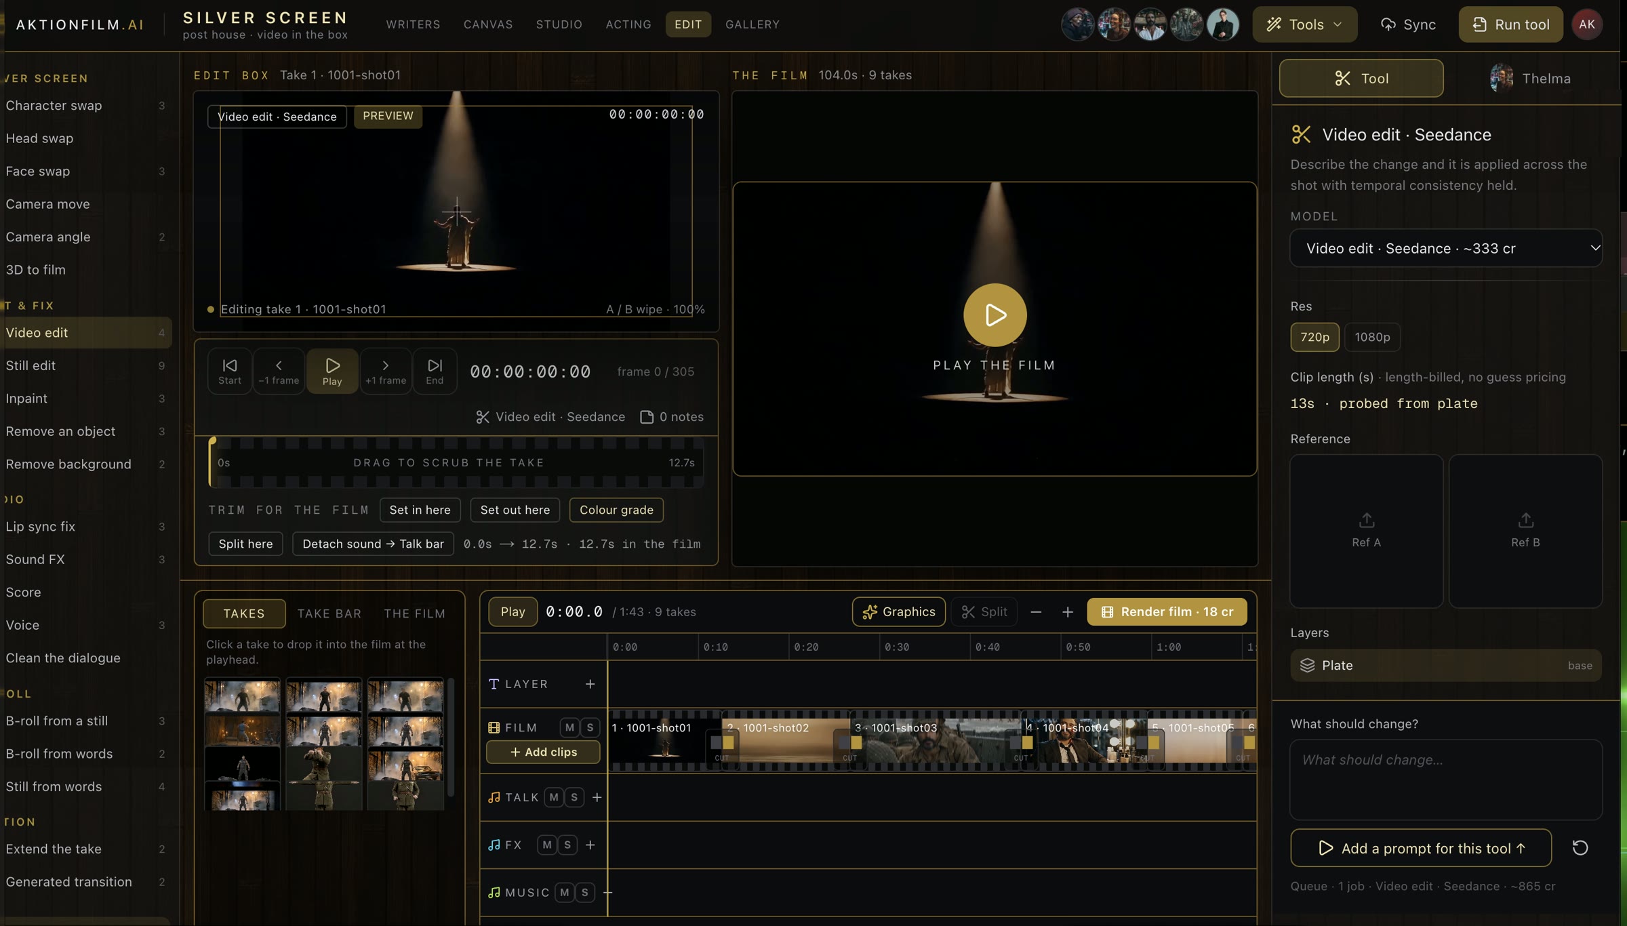
Task: Click Set in here
Action: coord(420,510)
